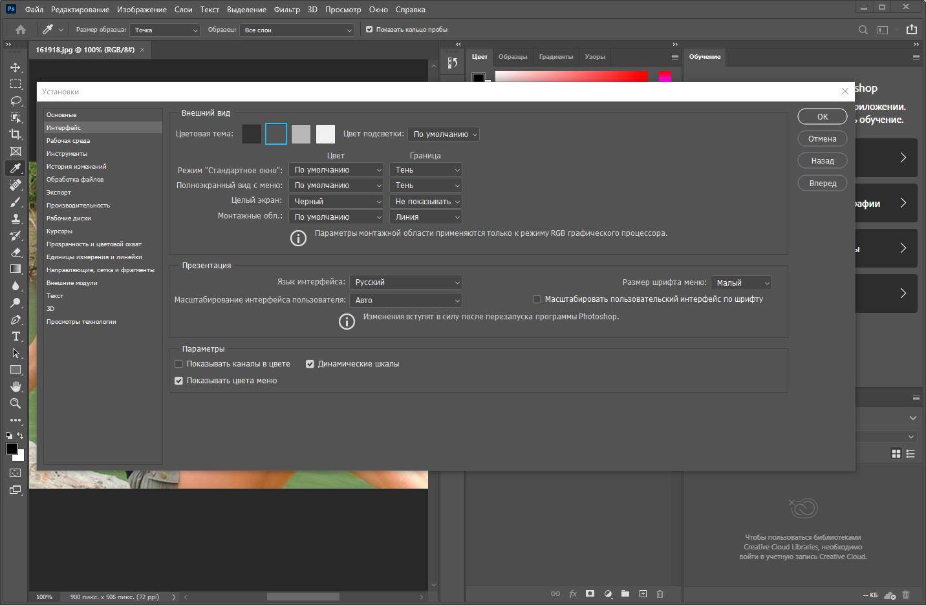Viewport: 926px width, 605px height.
Task: Select the Horizontal Type tool
Action: 16,336
